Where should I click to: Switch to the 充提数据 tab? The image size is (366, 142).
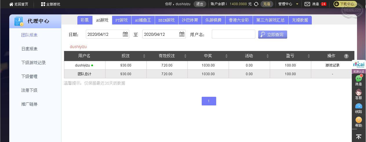point(300,20)
